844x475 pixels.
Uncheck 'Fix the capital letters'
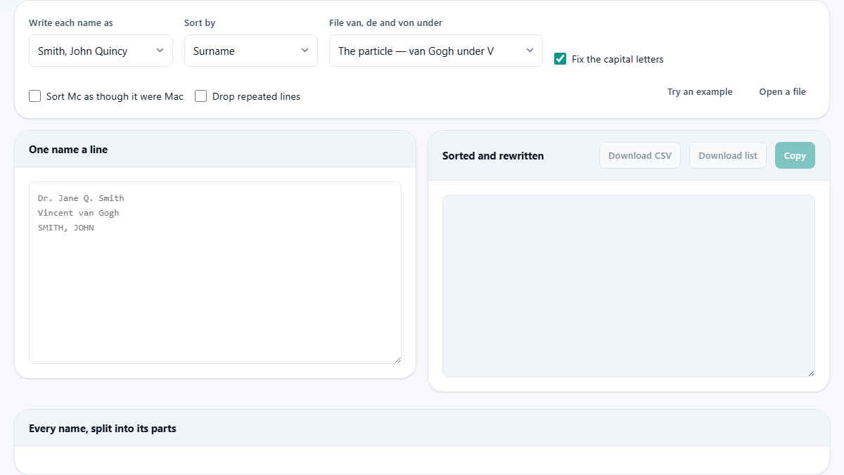coord(561,59)
